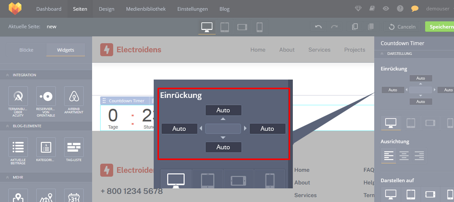
Task: Set Ausrichtung to left alignment
Action: 388,156
